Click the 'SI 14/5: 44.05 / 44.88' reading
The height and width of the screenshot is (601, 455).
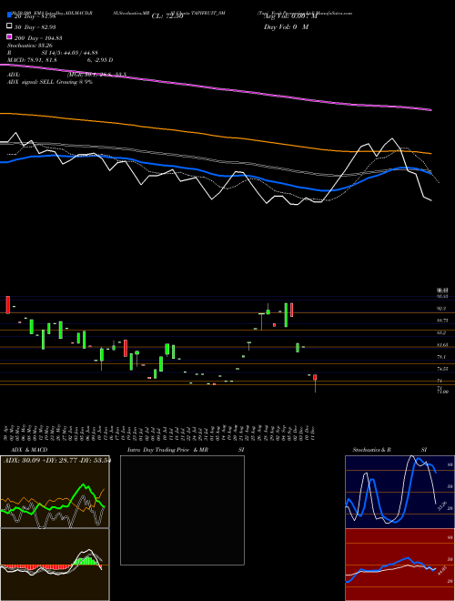click(x=70, y=53)
